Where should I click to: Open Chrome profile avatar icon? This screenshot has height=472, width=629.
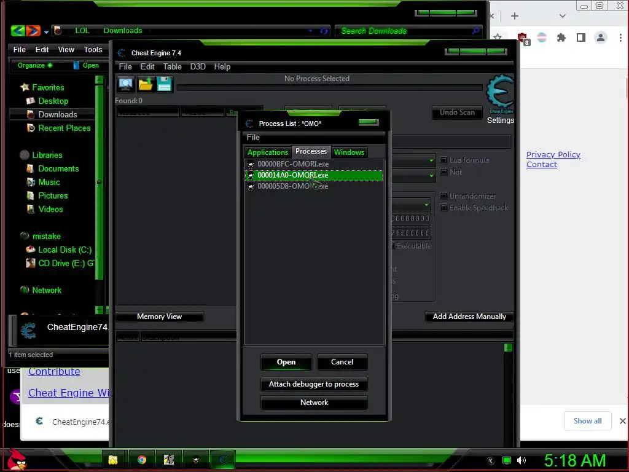601,37
